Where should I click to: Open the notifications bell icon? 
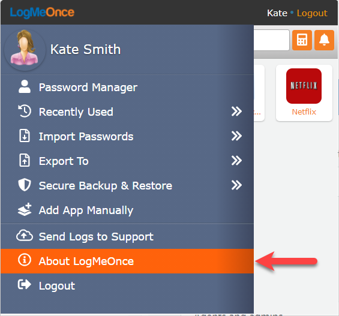coord(324,40)
